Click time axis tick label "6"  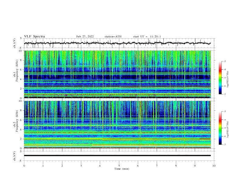(138, 166)
